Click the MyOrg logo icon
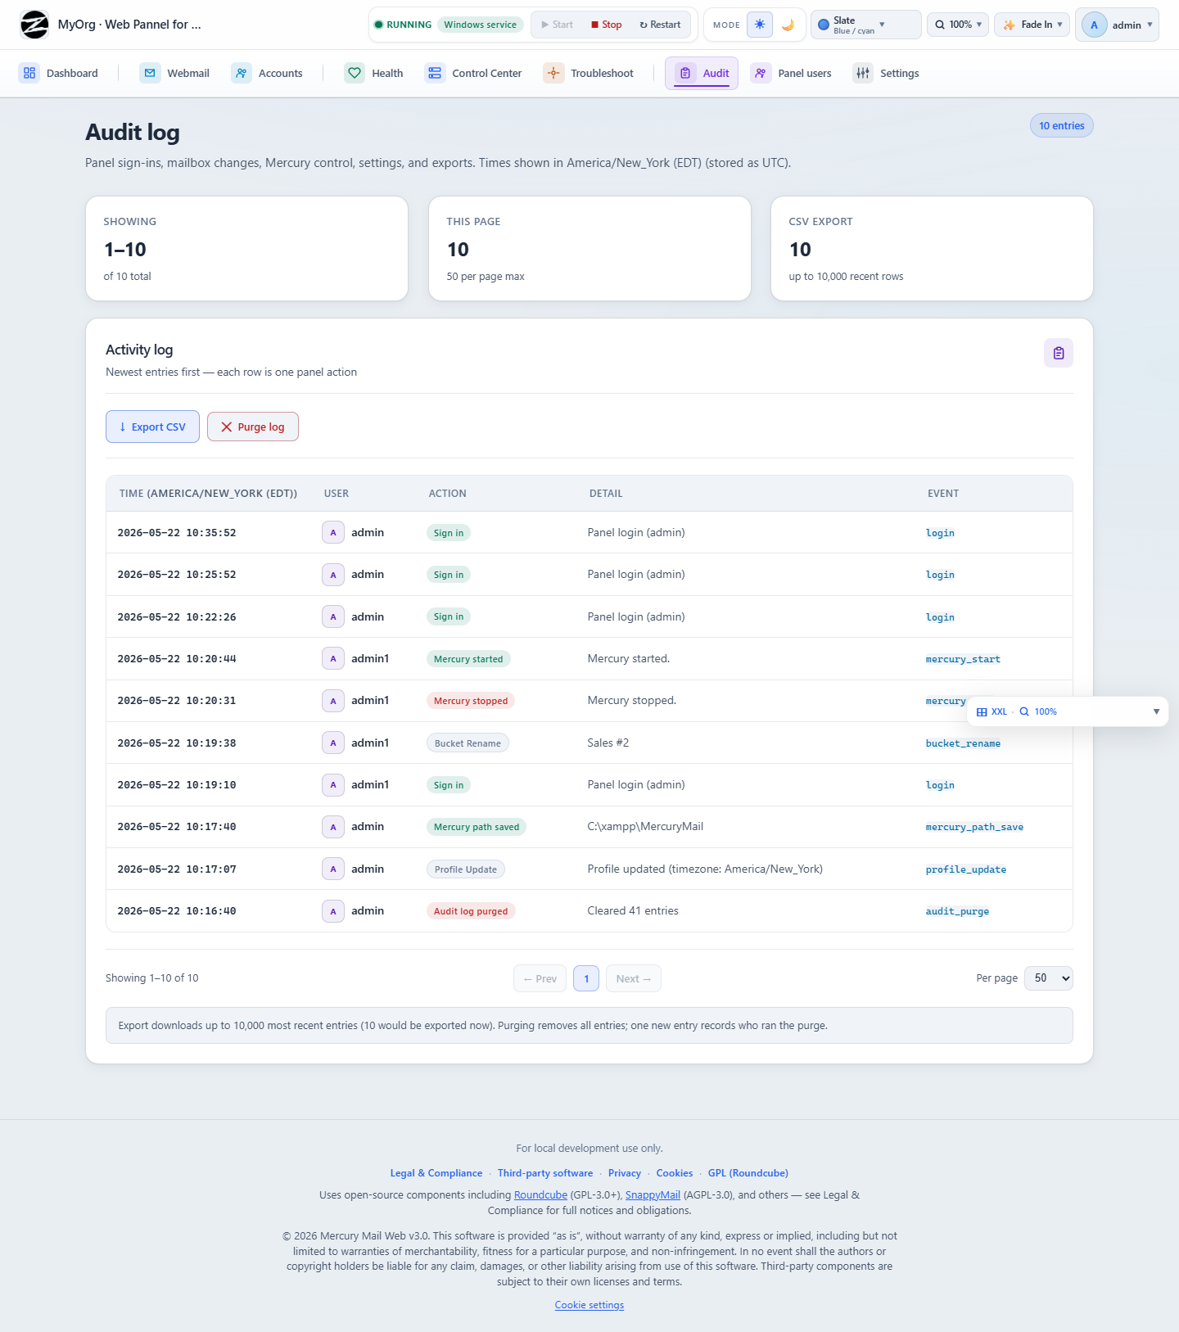This screenshot has width=1179, height=1332. click(34, 25)
